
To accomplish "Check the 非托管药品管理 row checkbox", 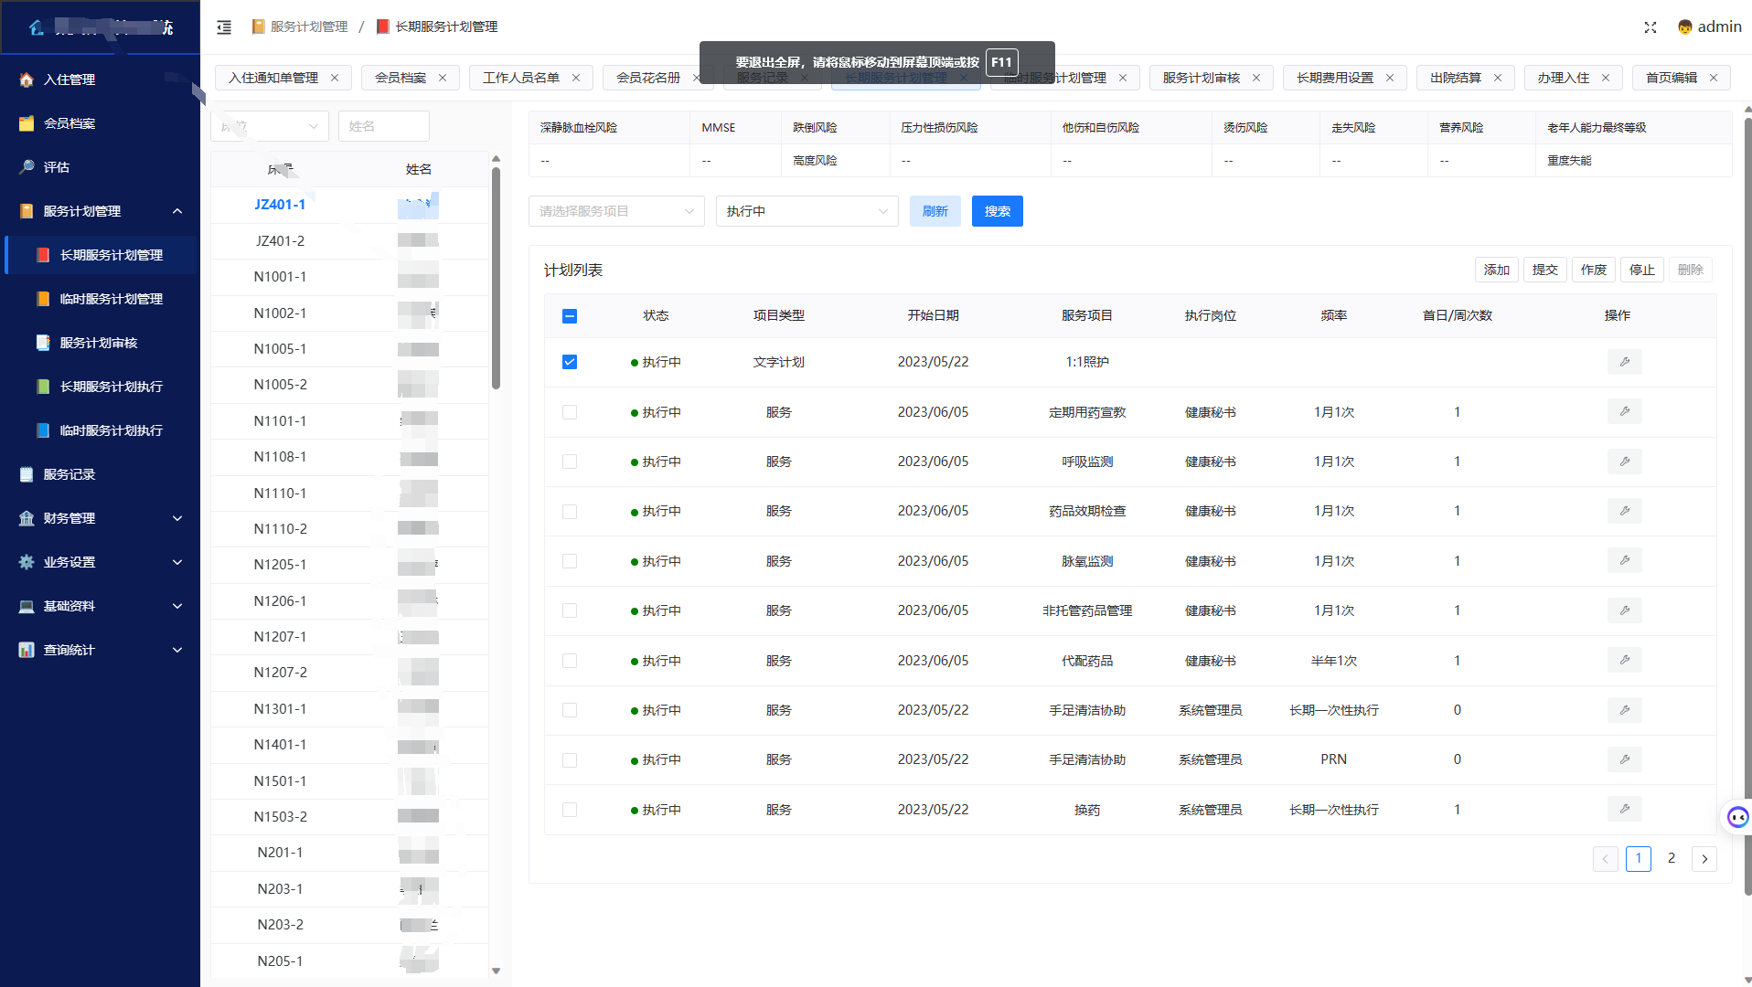I will (x=570, y=610).
